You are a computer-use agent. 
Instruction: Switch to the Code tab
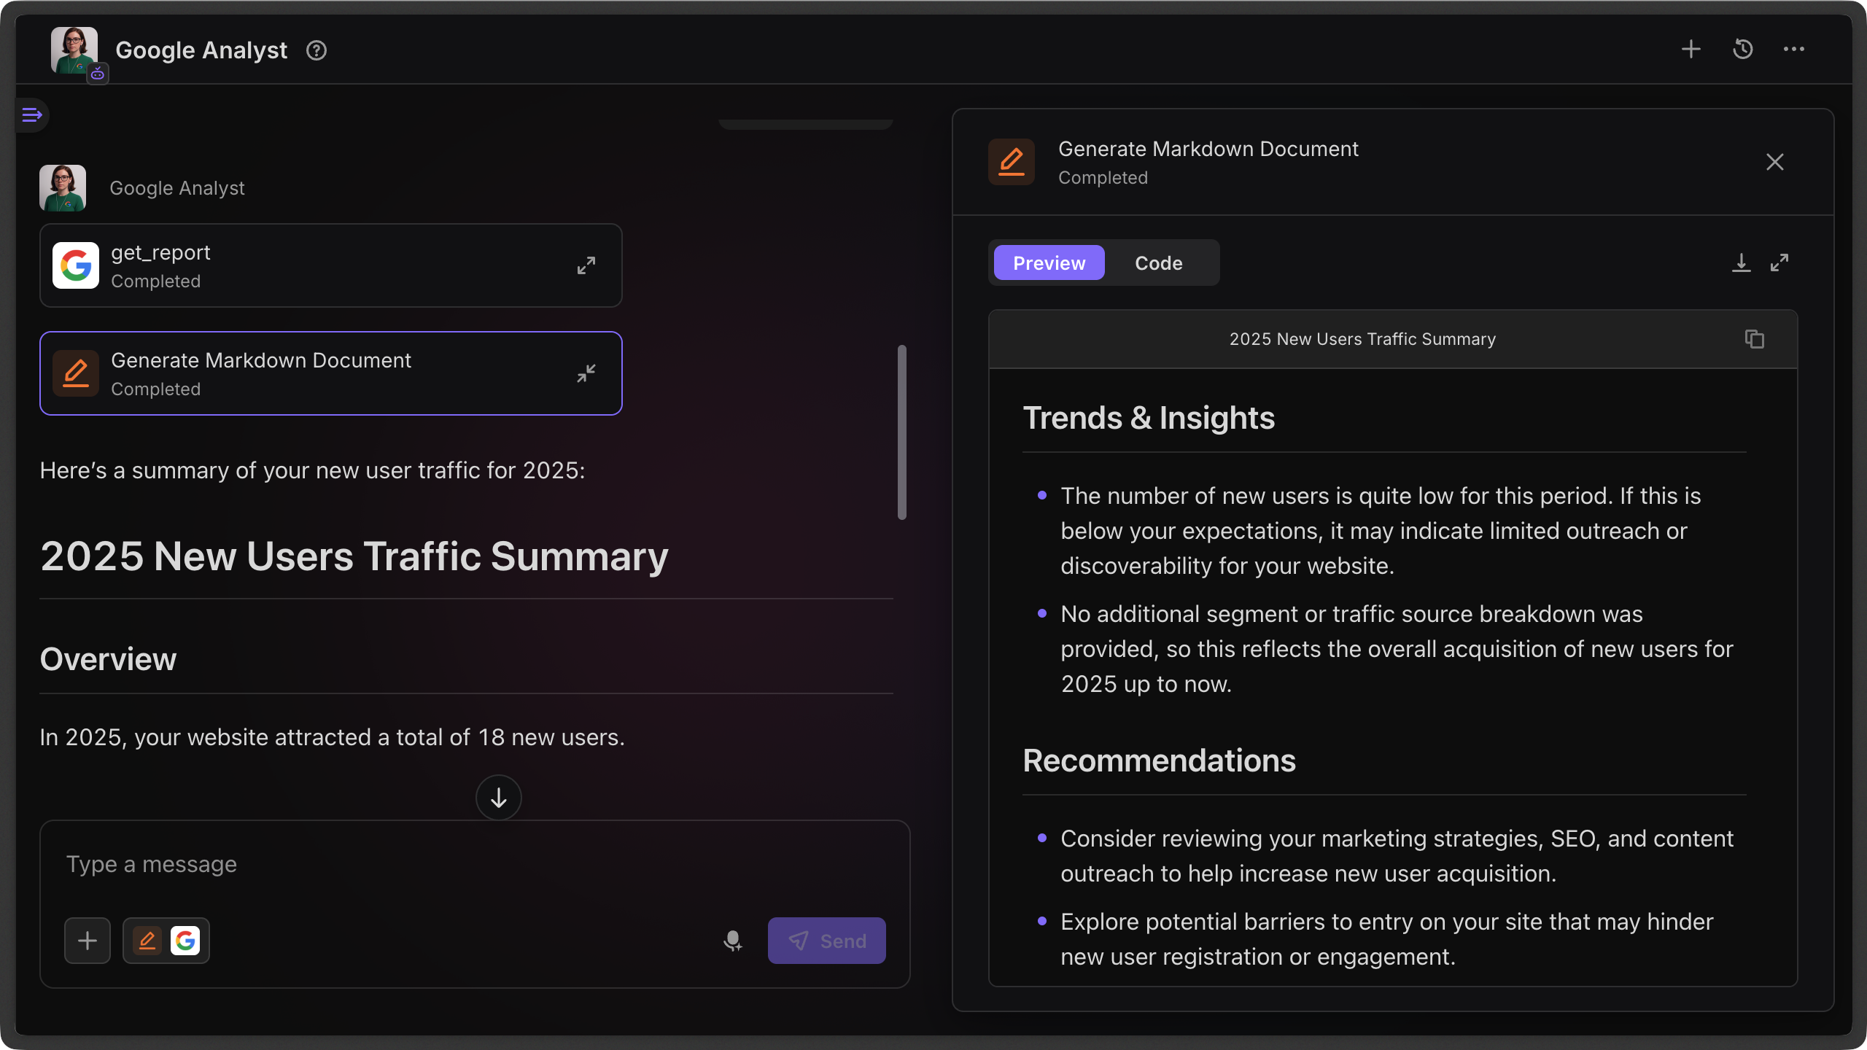click(x=1157, y=262)
